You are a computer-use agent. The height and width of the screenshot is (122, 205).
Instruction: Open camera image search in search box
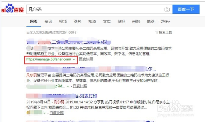tap(167, 9)
